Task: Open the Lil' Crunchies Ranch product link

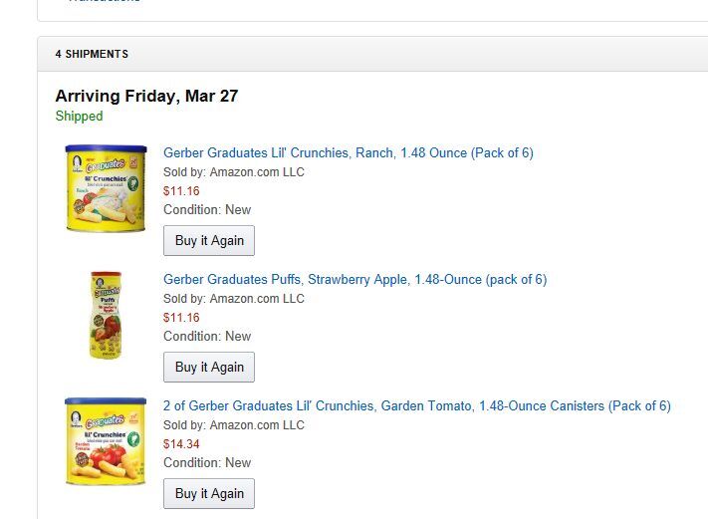Action: point(348,153)
